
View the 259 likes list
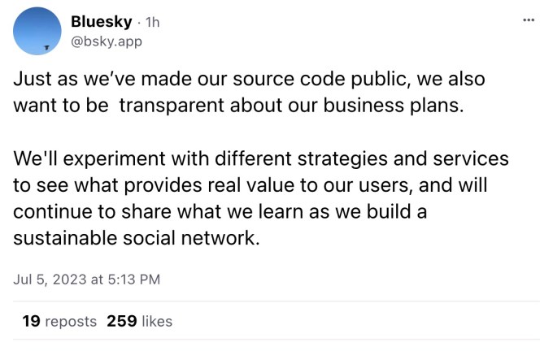pos(139,321)
